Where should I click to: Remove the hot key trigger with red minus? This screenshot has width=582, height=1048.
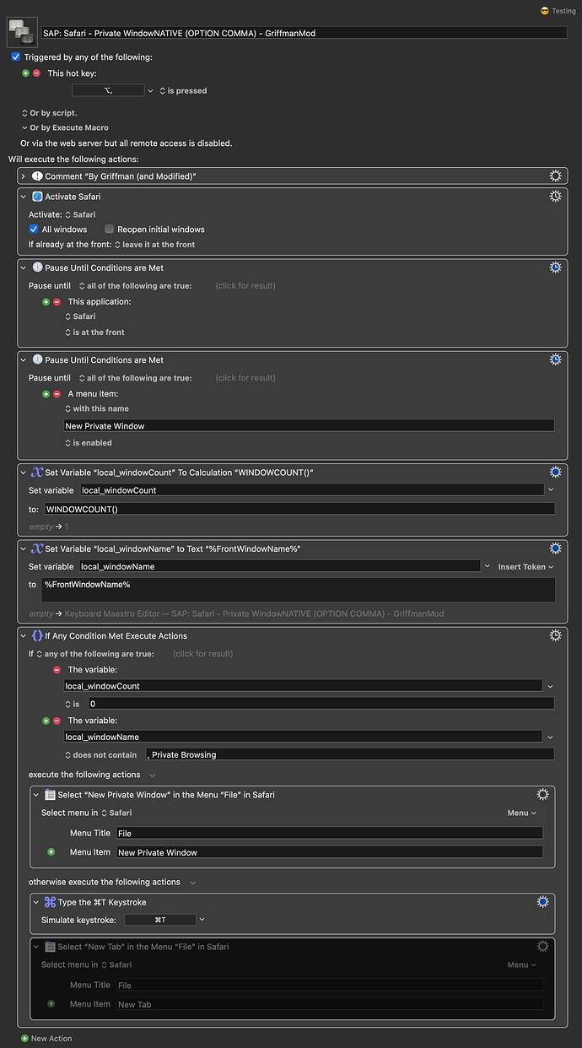tap(36, 73)
